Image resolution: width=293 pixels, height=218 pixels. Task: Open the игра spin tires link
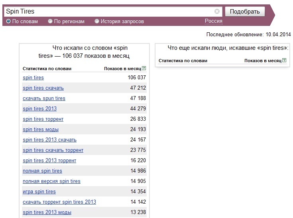click(39, 191)
